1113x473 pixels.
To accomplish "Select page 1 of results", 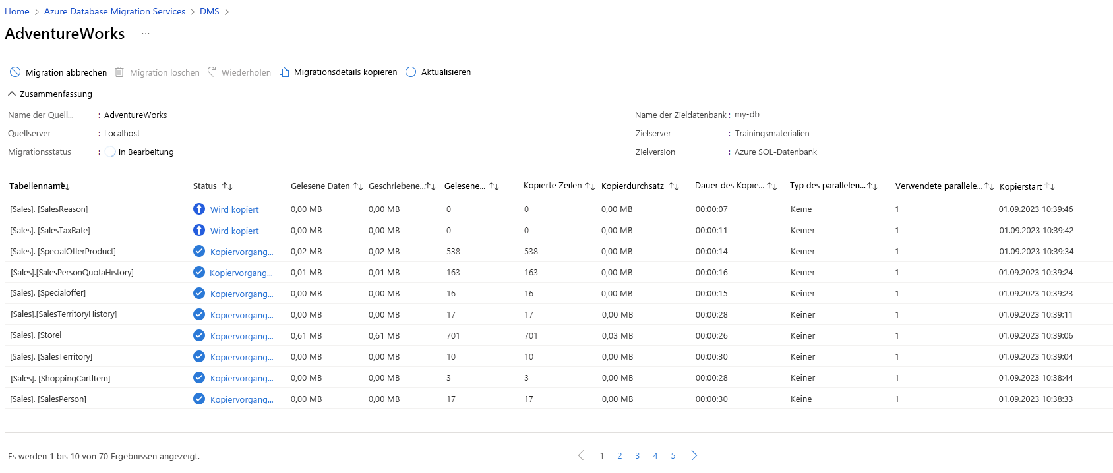I will [602, 456].
